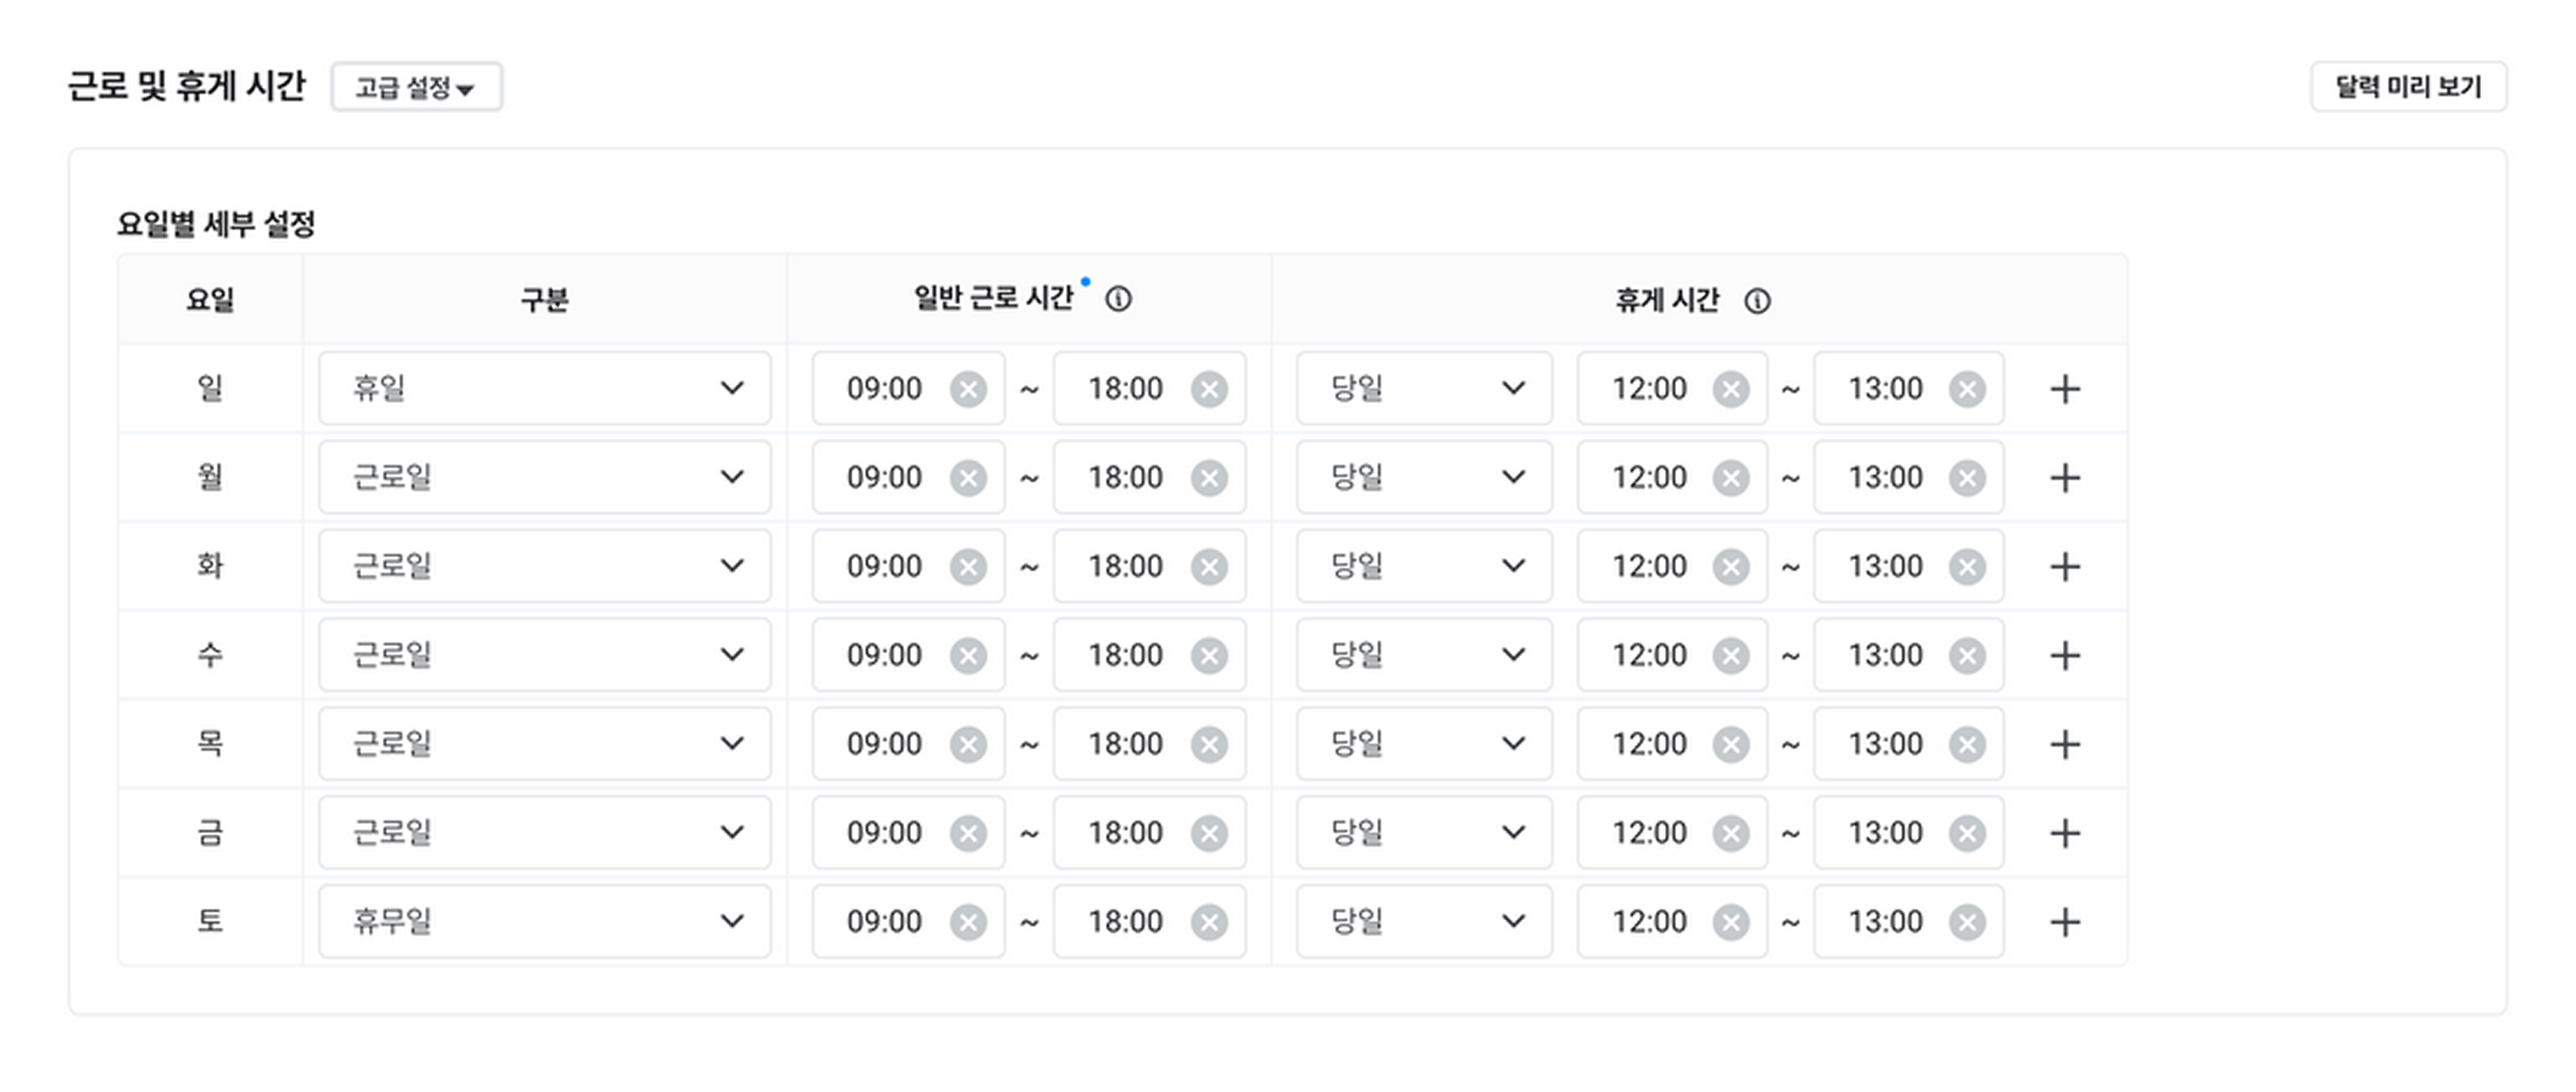Open the 근로일 type dropdown for 금
2576x1092 pixels.
click(545, 832)
